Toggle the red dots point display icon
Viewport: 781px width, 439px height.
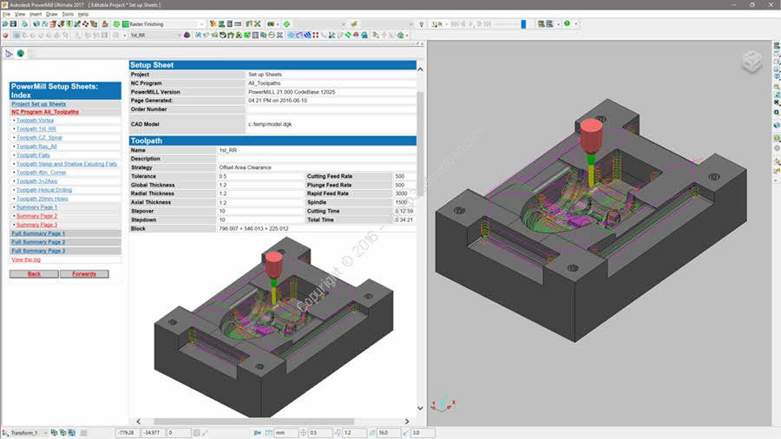point(315,36)
